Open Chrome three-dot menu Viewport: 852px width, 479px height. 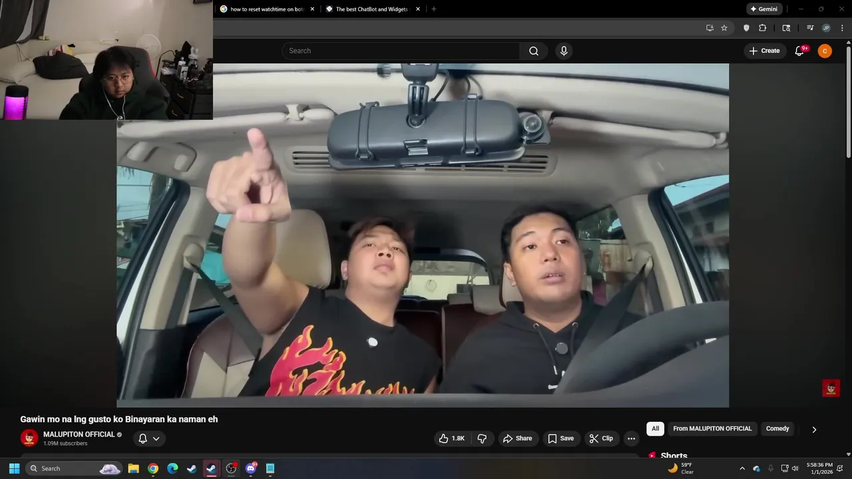coord(842,28)
